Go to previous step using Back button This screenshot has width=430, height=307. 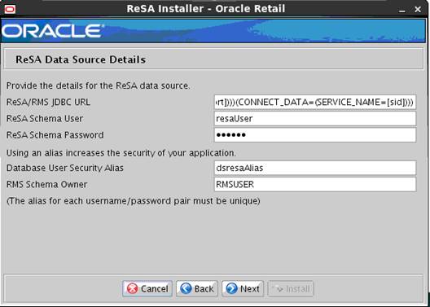(x=197, y=288)
